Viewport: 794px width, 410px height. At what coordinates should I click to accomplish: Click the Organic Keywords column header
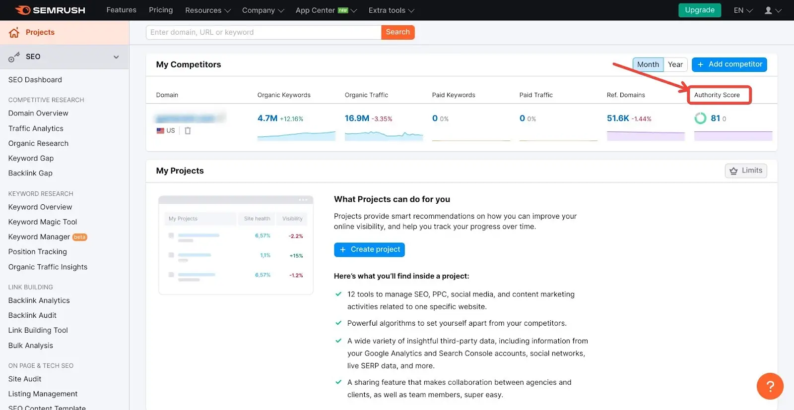[284, 95]
